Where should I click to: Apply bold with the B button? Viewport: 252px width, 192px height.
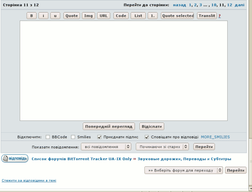click(x=31, y=15)
